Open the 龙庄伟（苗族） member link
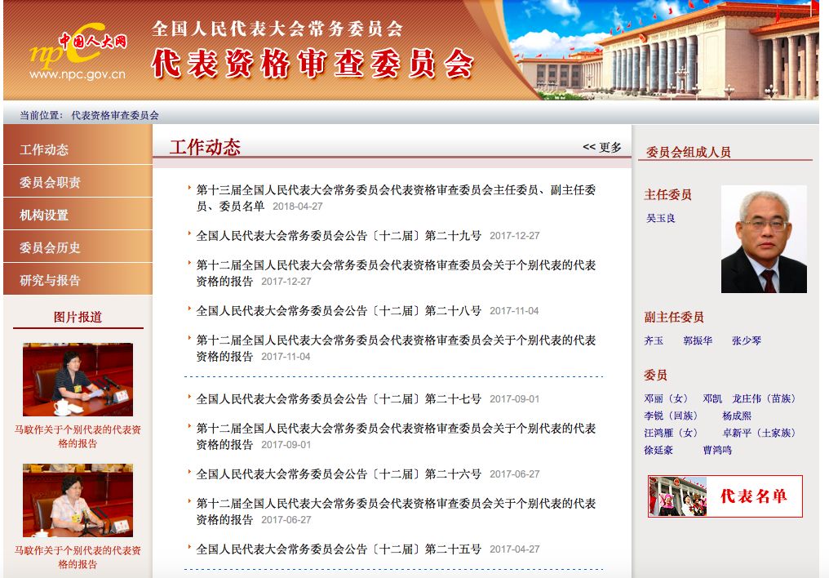 pos(764,398)
